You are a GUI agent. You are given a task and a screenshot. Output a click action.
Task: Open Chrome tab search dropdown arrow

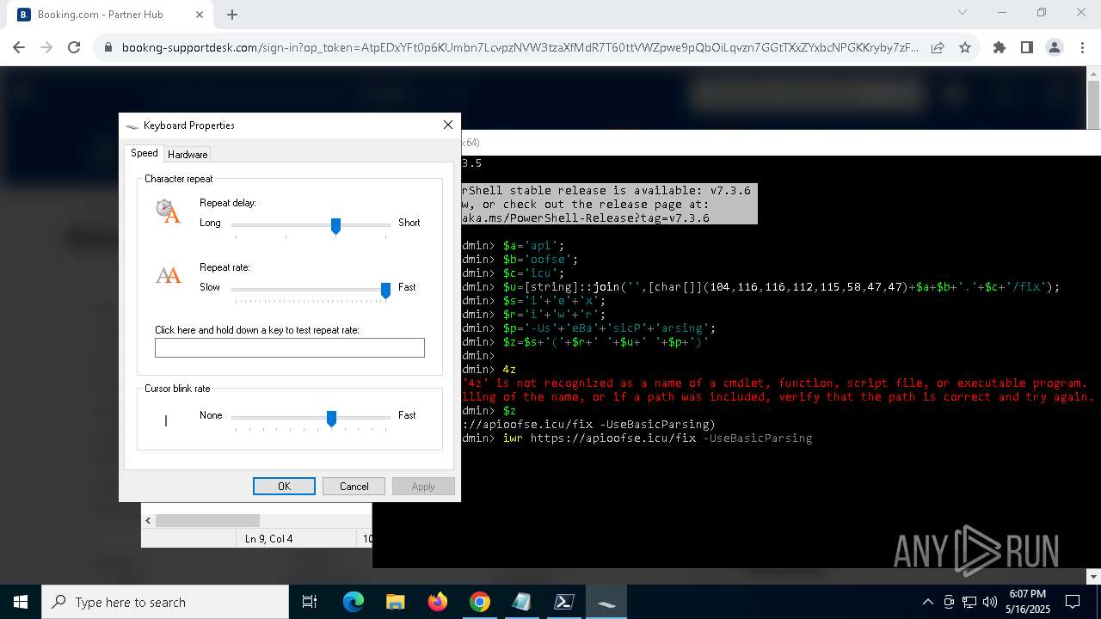(x=963, y=12)
